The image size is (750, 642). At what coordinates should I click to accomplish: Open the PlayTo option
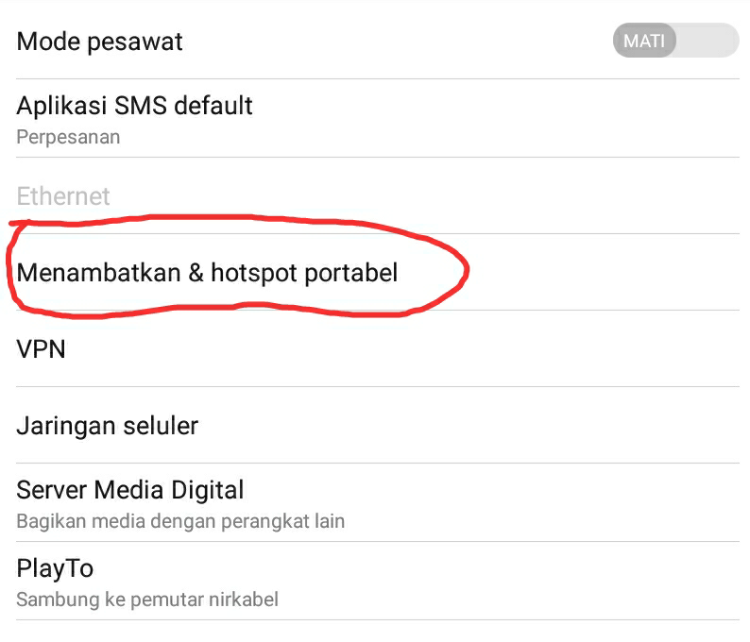378,581
